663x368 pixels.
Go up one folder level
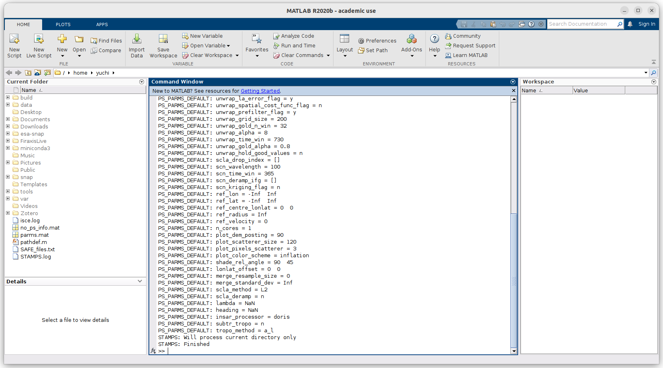click(28, 73)
